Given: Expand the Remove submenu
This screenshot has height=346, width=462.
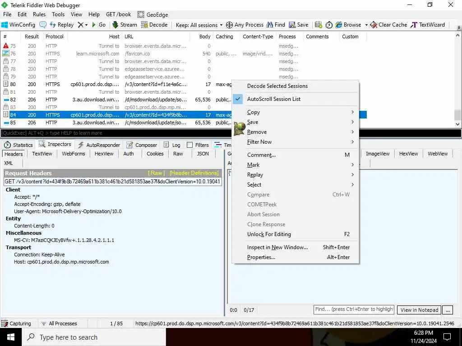Looking at the screenshot, I should (x=296, y=132).
